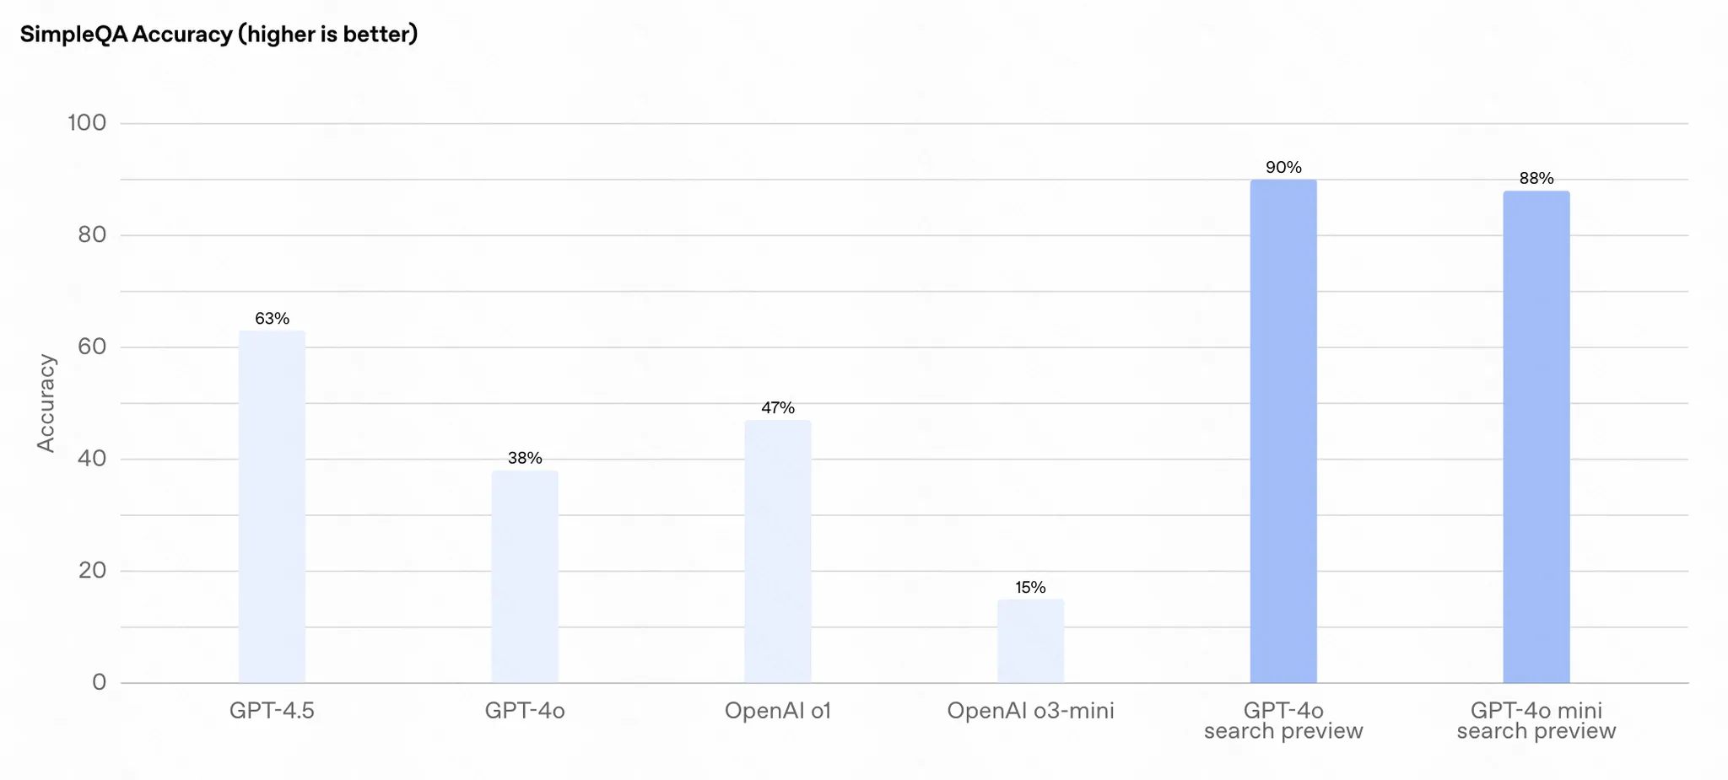Click the OpenAI o3-mini axis label
Image resolution: width=1728 pixels, height=780 pixels.
(1030, 711)
